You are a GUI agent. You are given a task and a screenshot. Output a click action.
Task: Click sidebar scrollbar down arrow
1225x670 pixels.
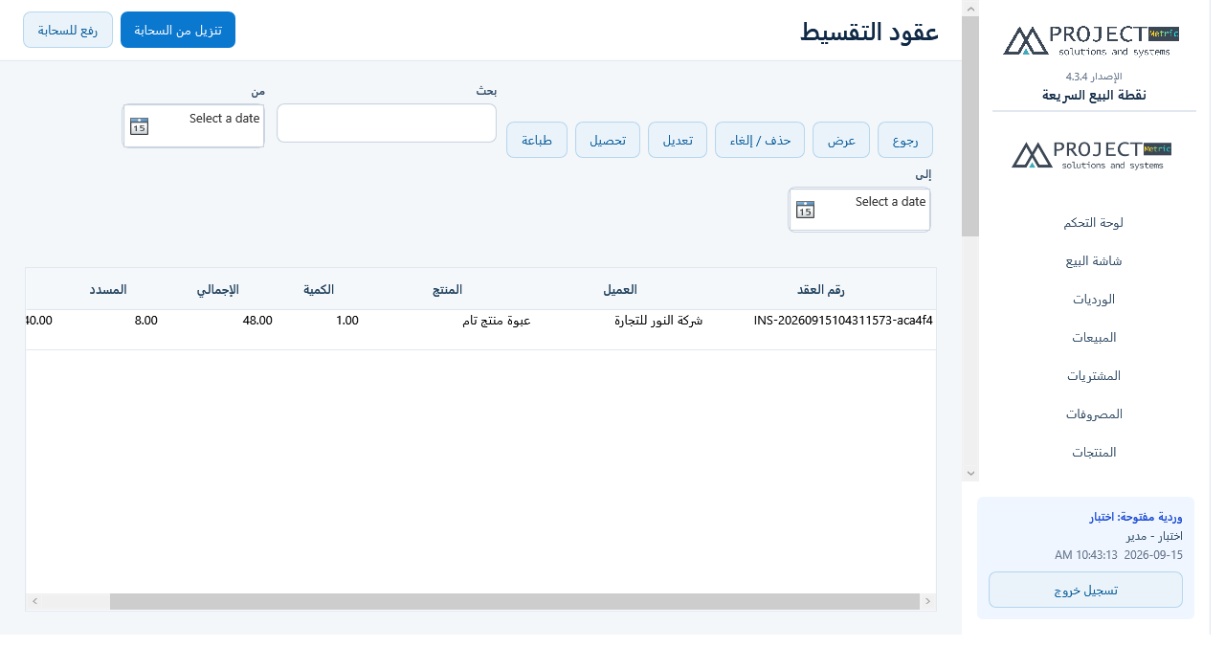(970, 474)
